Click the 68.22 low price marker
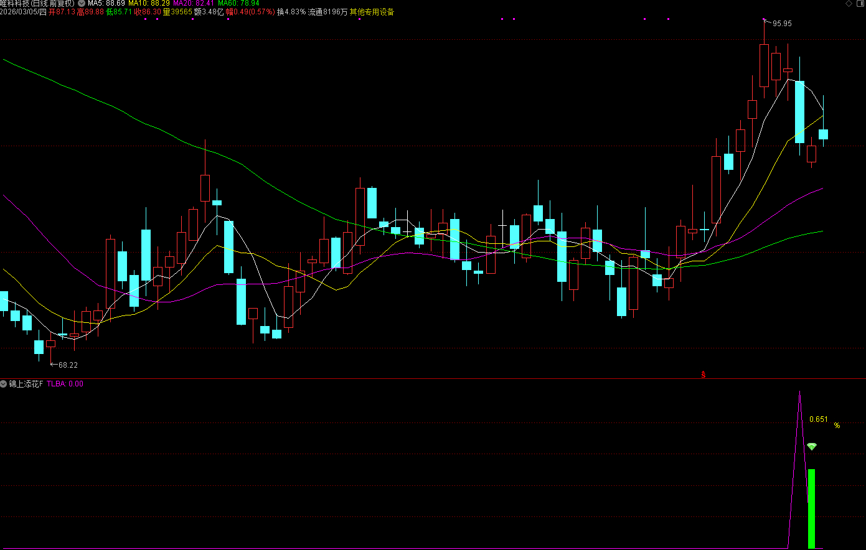The image size is (866, 550). tap(68, 365)
